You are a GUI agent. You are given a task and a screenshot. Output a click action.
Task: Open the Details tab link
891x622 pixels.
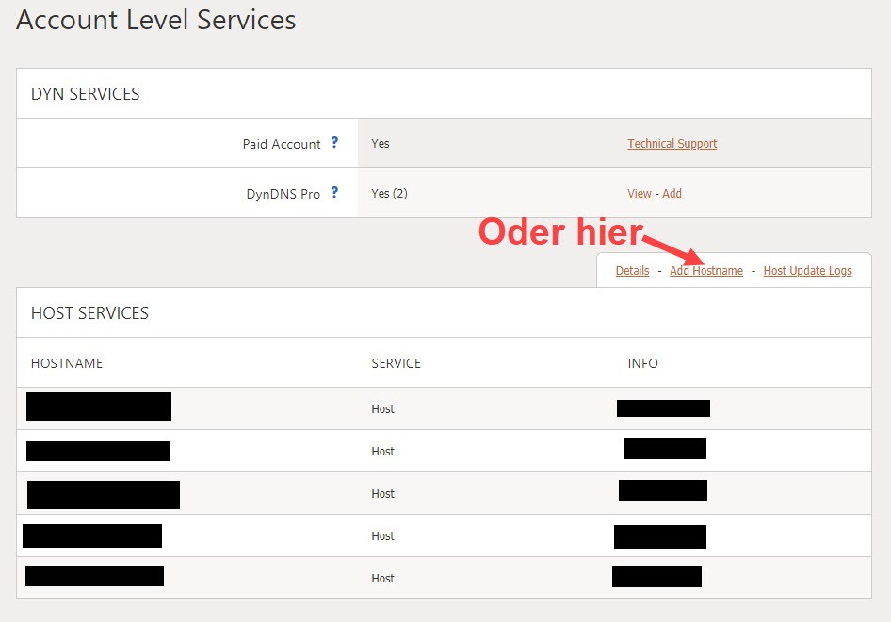pyautogui.click(x=632, y=271)
